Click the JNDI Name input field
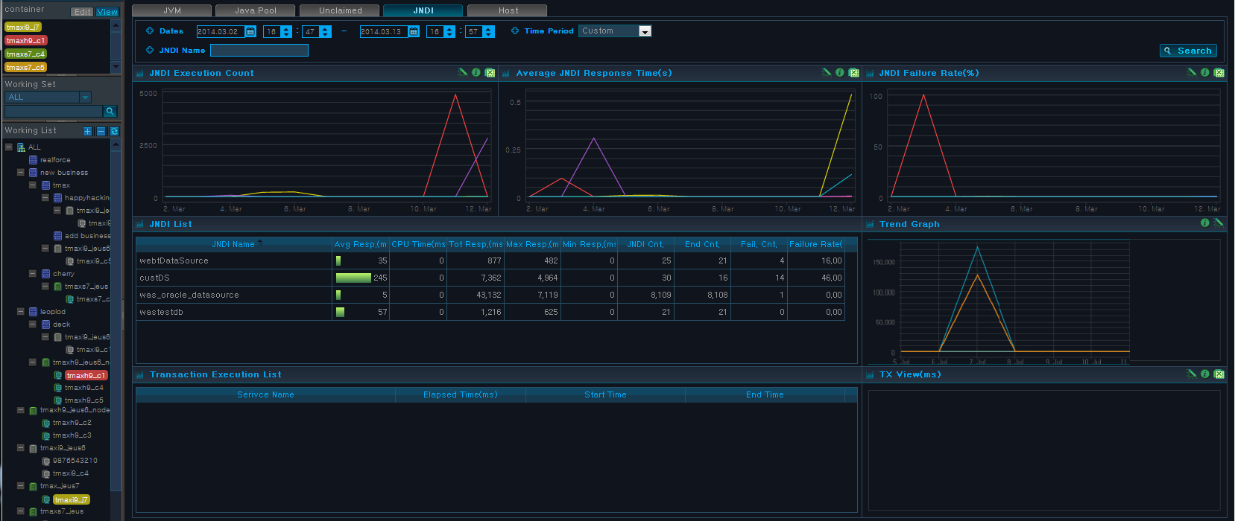 point(259,50)
